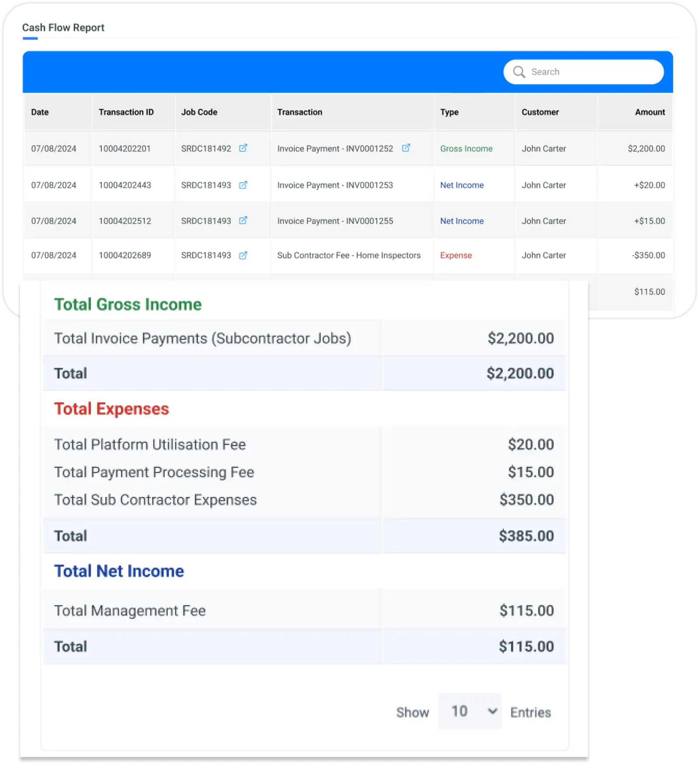The width and height of the screenshot is (699, 764).
Task: Open job link icon in transaction 10004202443 row
Action: point(243,185)
